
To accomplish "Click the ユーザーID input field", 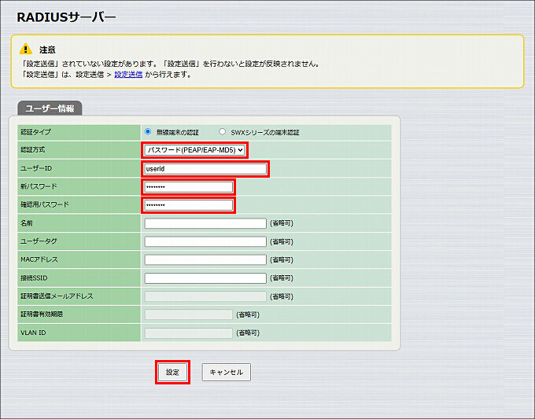I will tap(205, 169).
